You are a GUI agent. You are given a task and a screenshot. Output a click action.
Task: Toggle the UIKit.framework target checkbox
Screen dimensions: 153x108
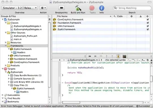click(148, 26)
